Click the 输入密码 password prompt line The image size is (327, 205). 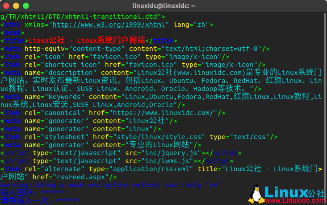32,193
